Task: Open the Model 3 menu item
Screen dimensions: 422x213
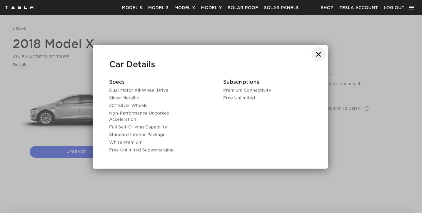Action: coord(158,8)
